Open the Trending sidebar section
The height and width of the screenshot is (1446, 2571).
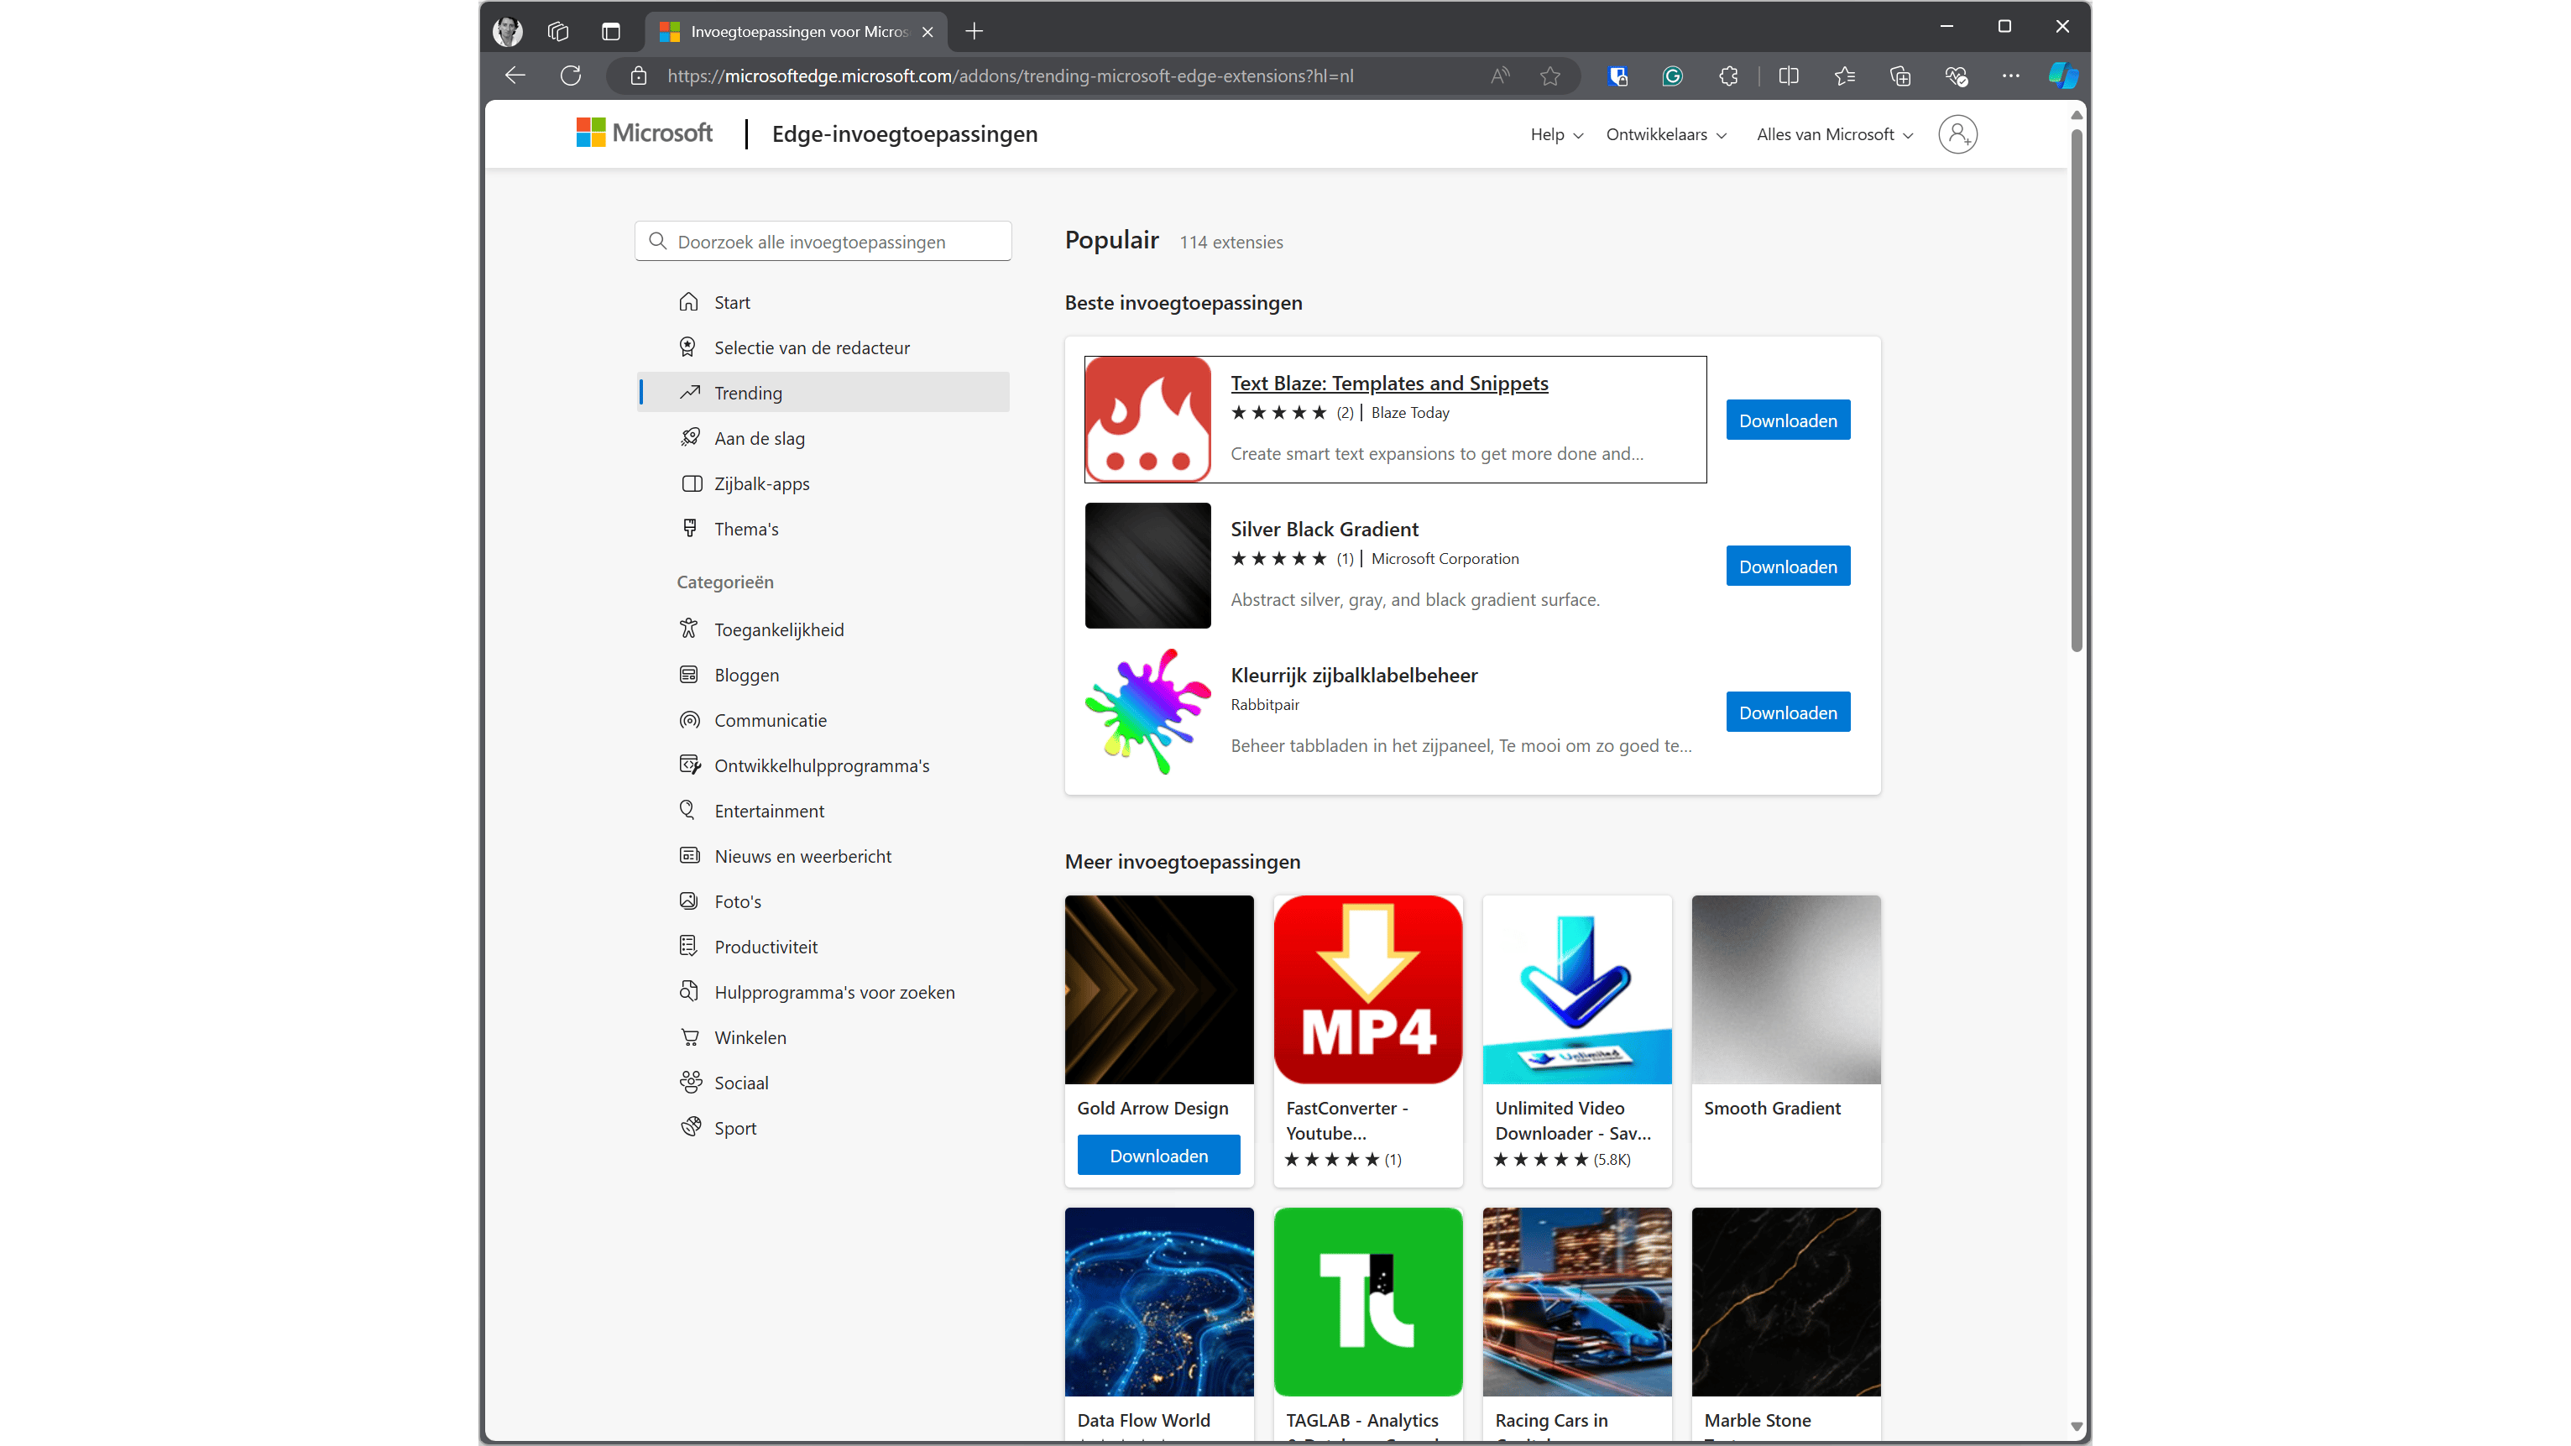point(750,392)
